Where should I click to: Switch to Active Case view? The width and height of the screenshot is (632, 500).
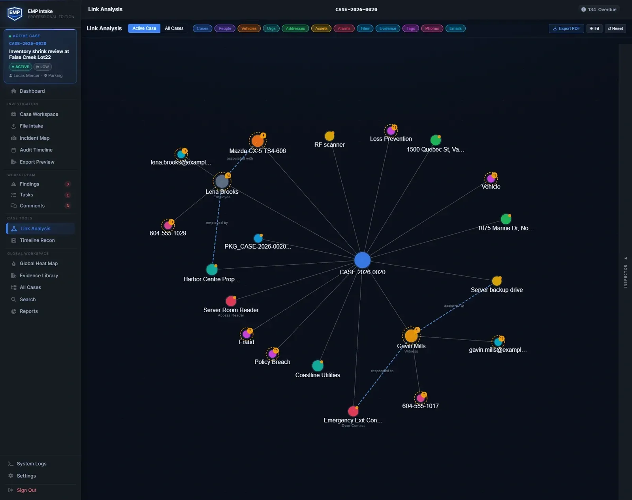[144, 28]
